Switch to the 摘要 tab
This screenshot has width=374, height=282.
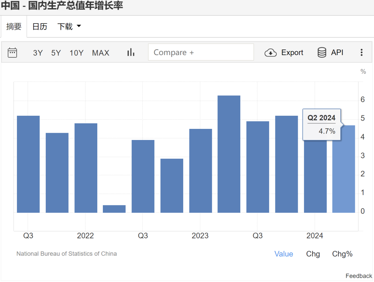coord(14,26)
